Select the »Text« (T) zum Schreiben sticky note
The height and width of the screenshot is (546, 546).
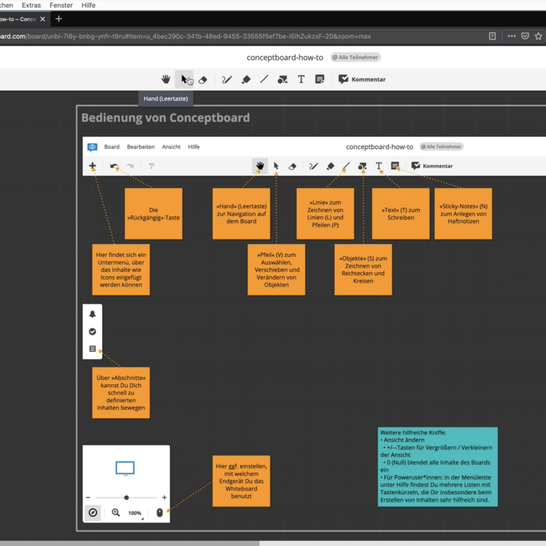[x=401, y=214]
